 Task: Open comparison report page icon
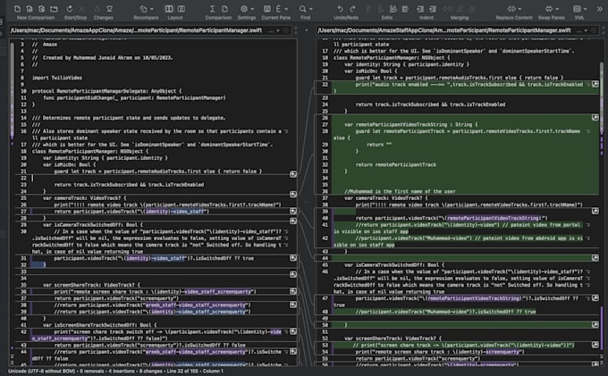click(224, 9)
